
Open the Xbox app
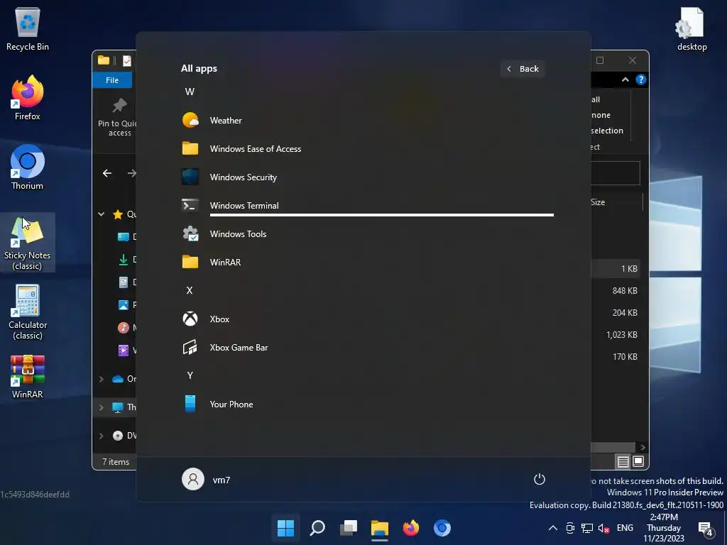(366, 319)
